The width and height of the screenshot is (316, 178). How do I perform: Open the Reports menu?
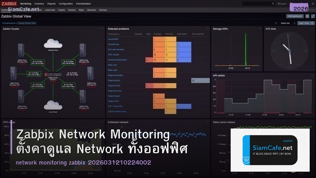[x=51, y=4]
